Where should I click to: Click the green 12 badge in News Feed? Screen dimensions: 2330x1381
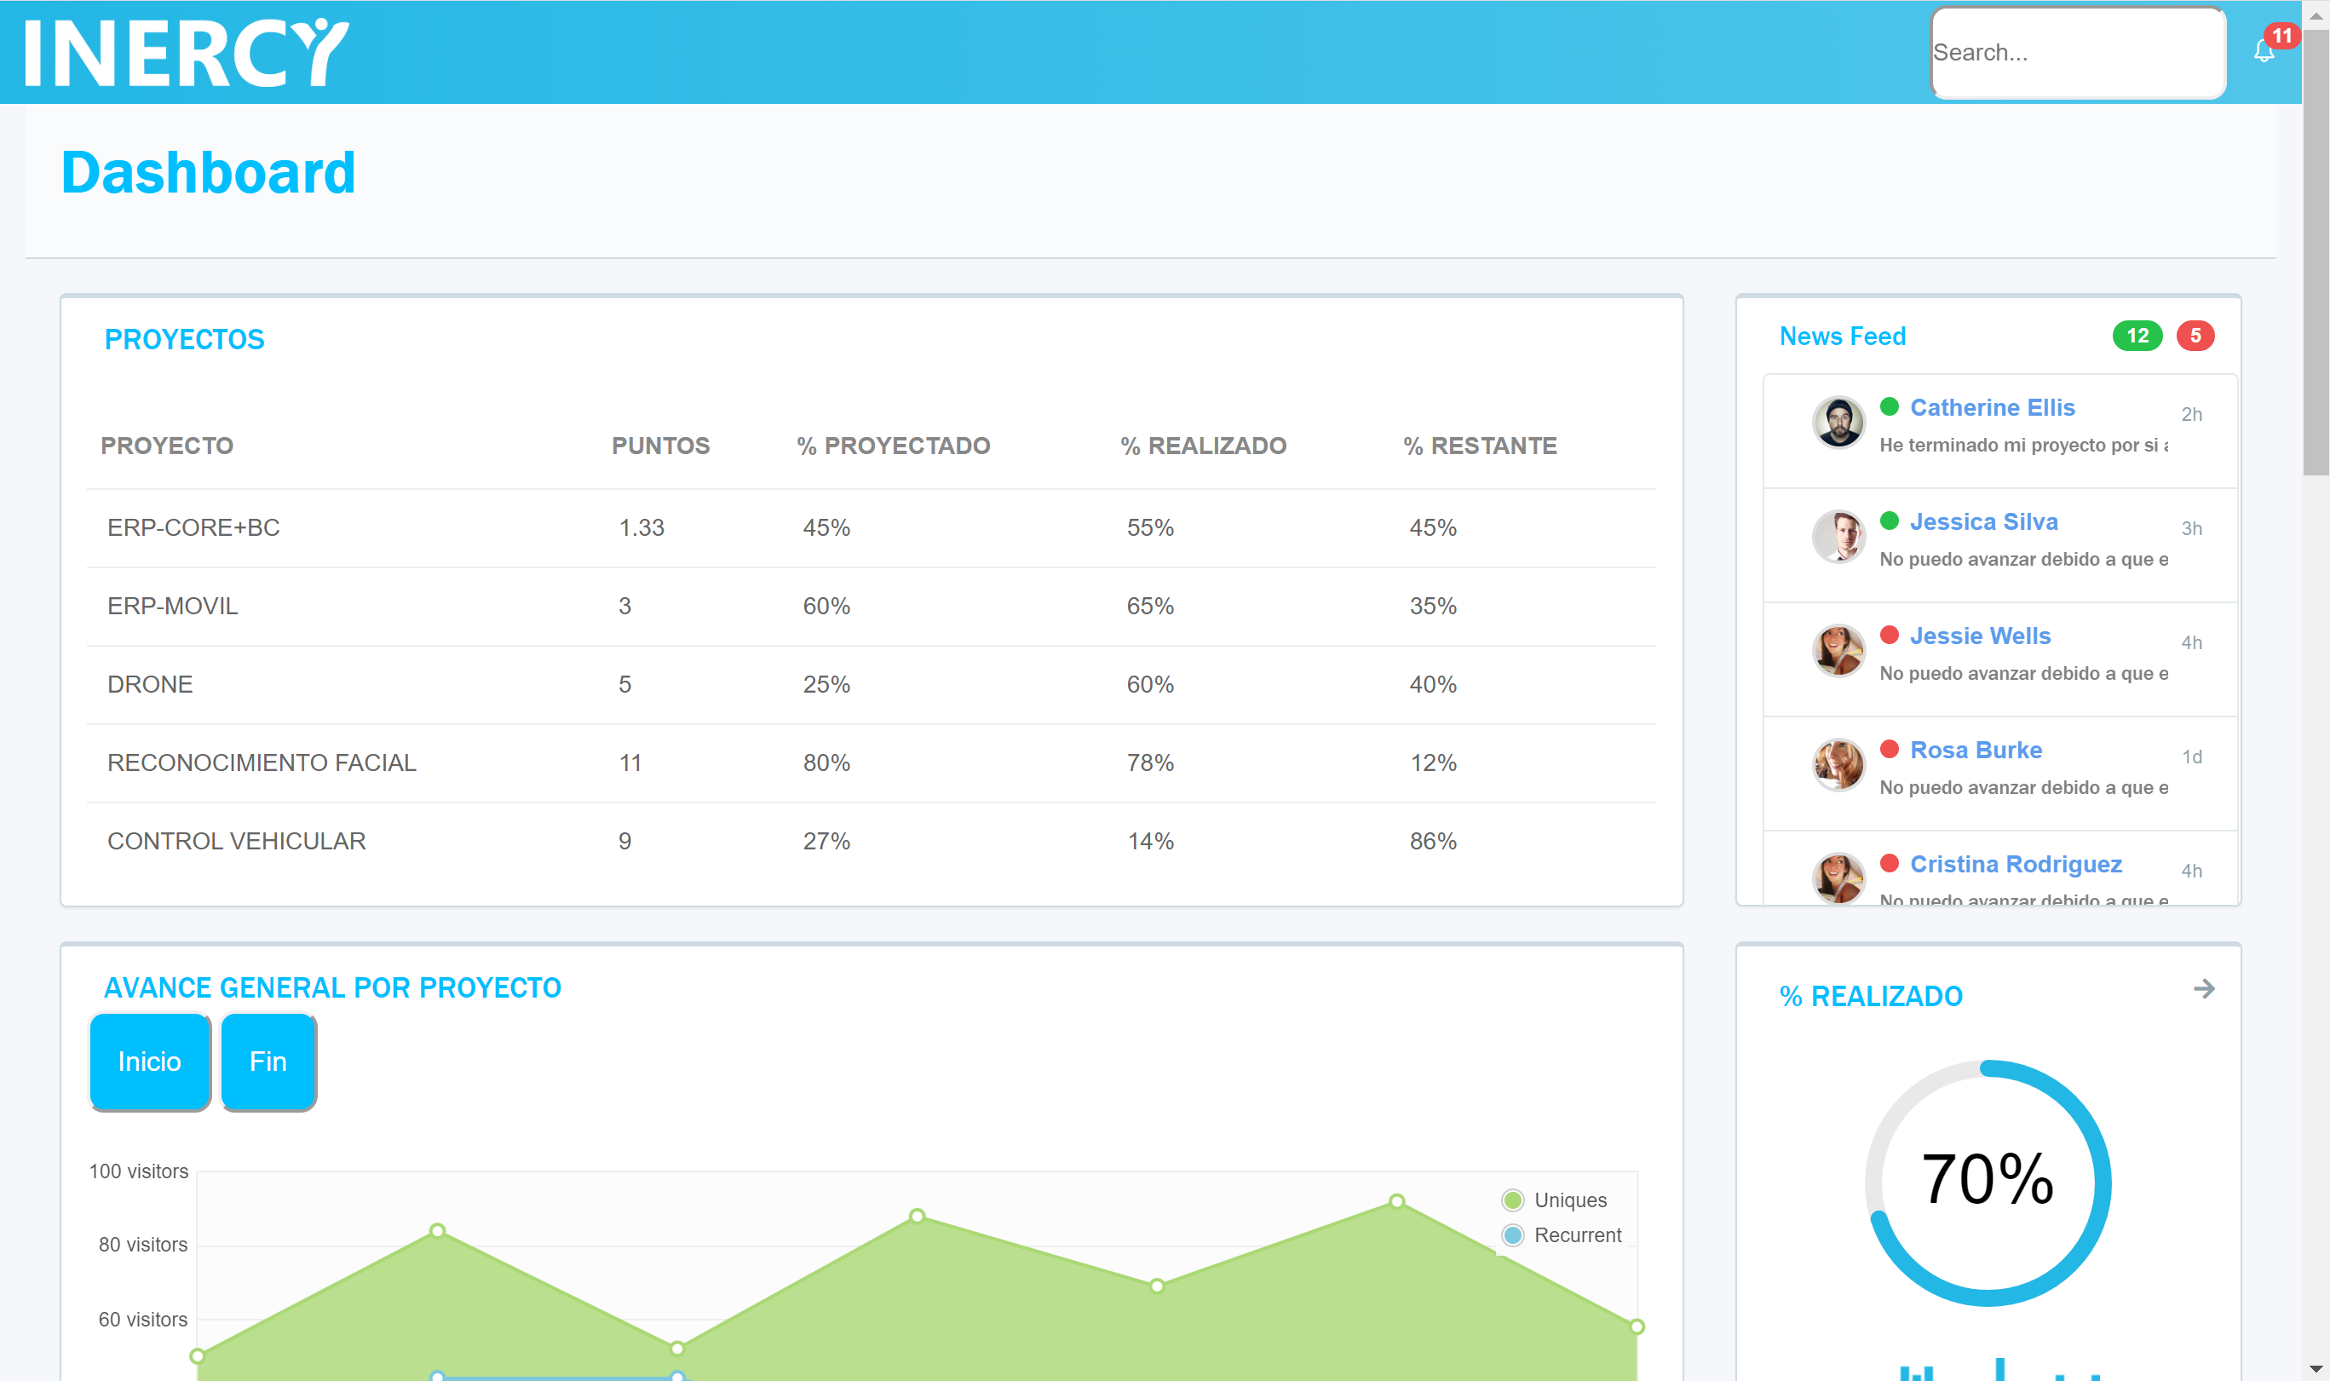[x=2137, y=336]
